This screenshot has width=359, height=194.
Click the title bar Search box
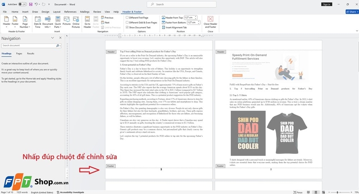click(181, 4)
